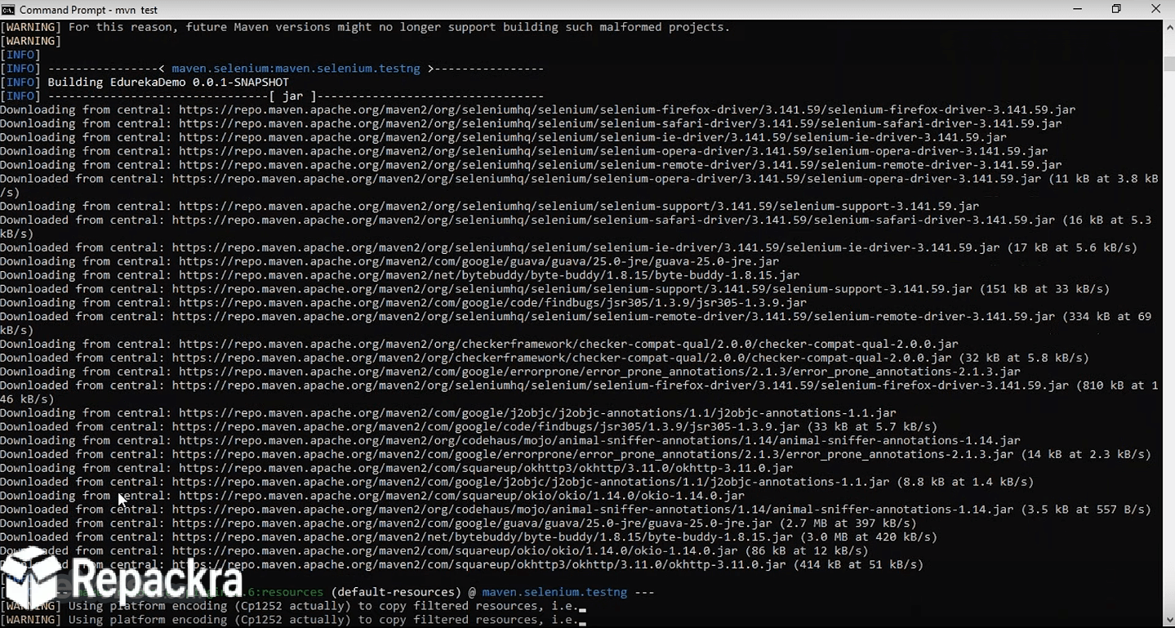Click the Downloading selenium-opera-driver-3.141.59.jar line
The height and width of the screenshot is (628, 1175).
click(524, 151)
